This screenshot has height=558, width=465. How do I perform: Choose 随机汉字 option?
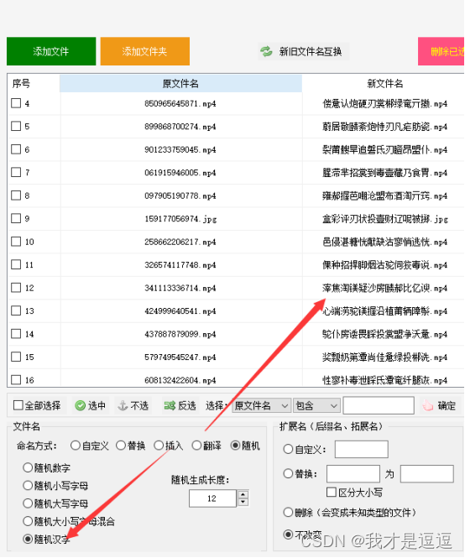(28, 540)
